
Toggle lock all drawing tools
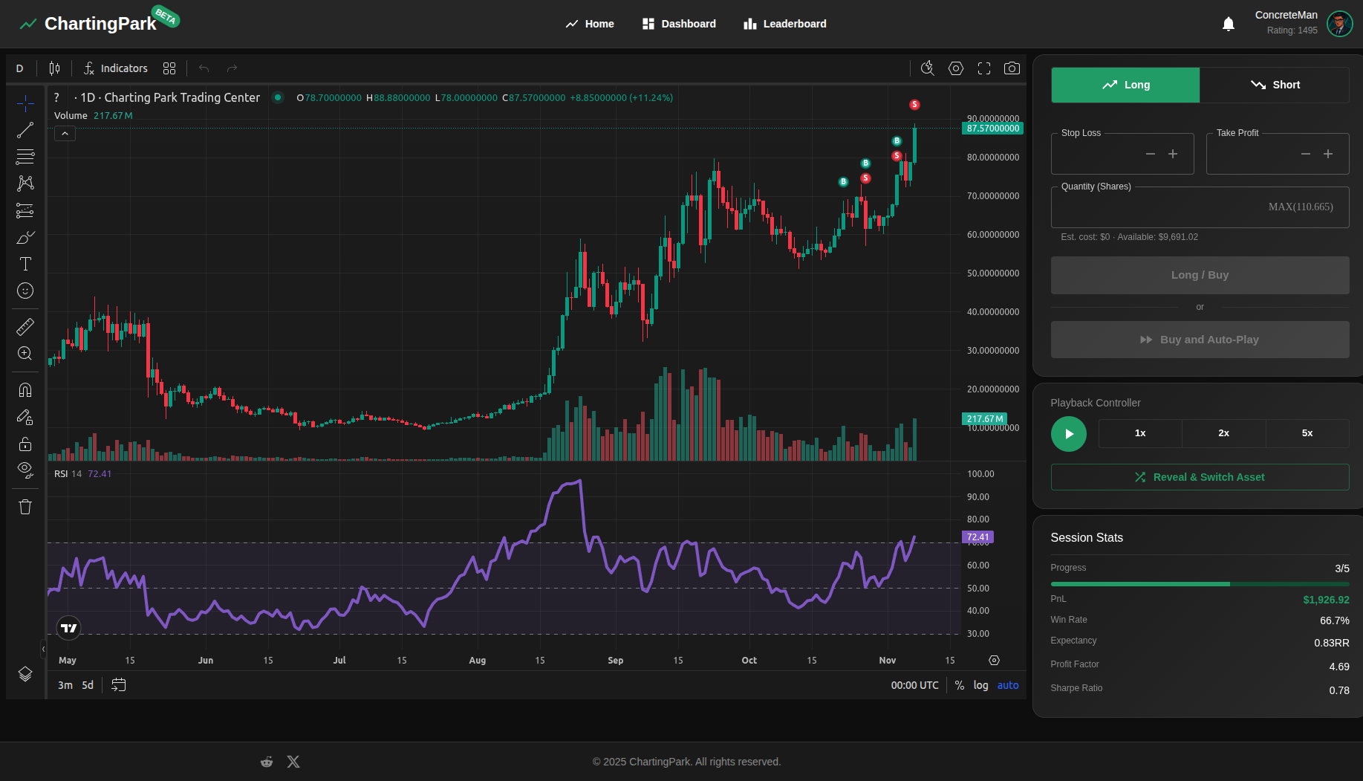[x=25, y=444]
